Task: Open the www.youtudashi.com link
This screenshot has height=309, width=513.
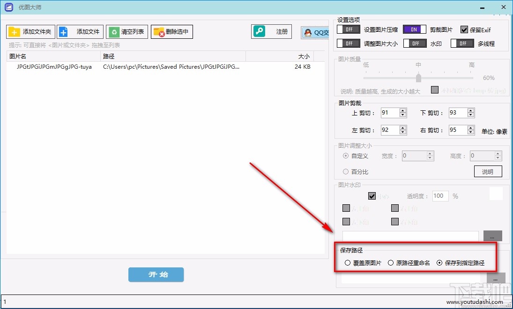Action: (x=475, y=302)
